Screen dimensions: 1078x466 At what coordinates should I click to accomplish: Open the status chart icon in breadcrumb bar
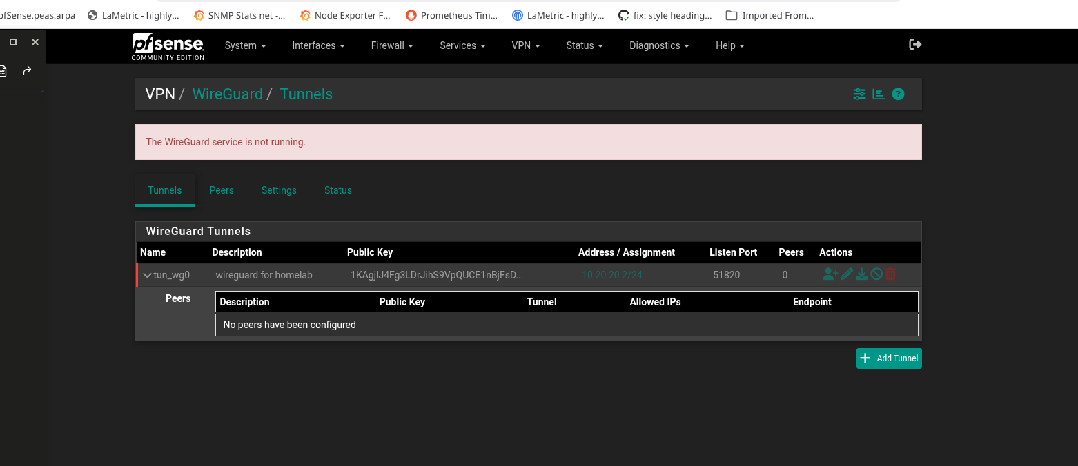tap(879, 94)
